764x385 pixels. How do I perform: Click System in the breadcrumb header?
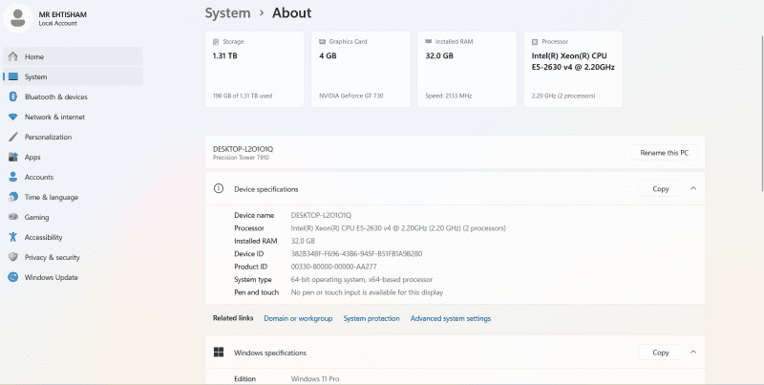point(227,13)
